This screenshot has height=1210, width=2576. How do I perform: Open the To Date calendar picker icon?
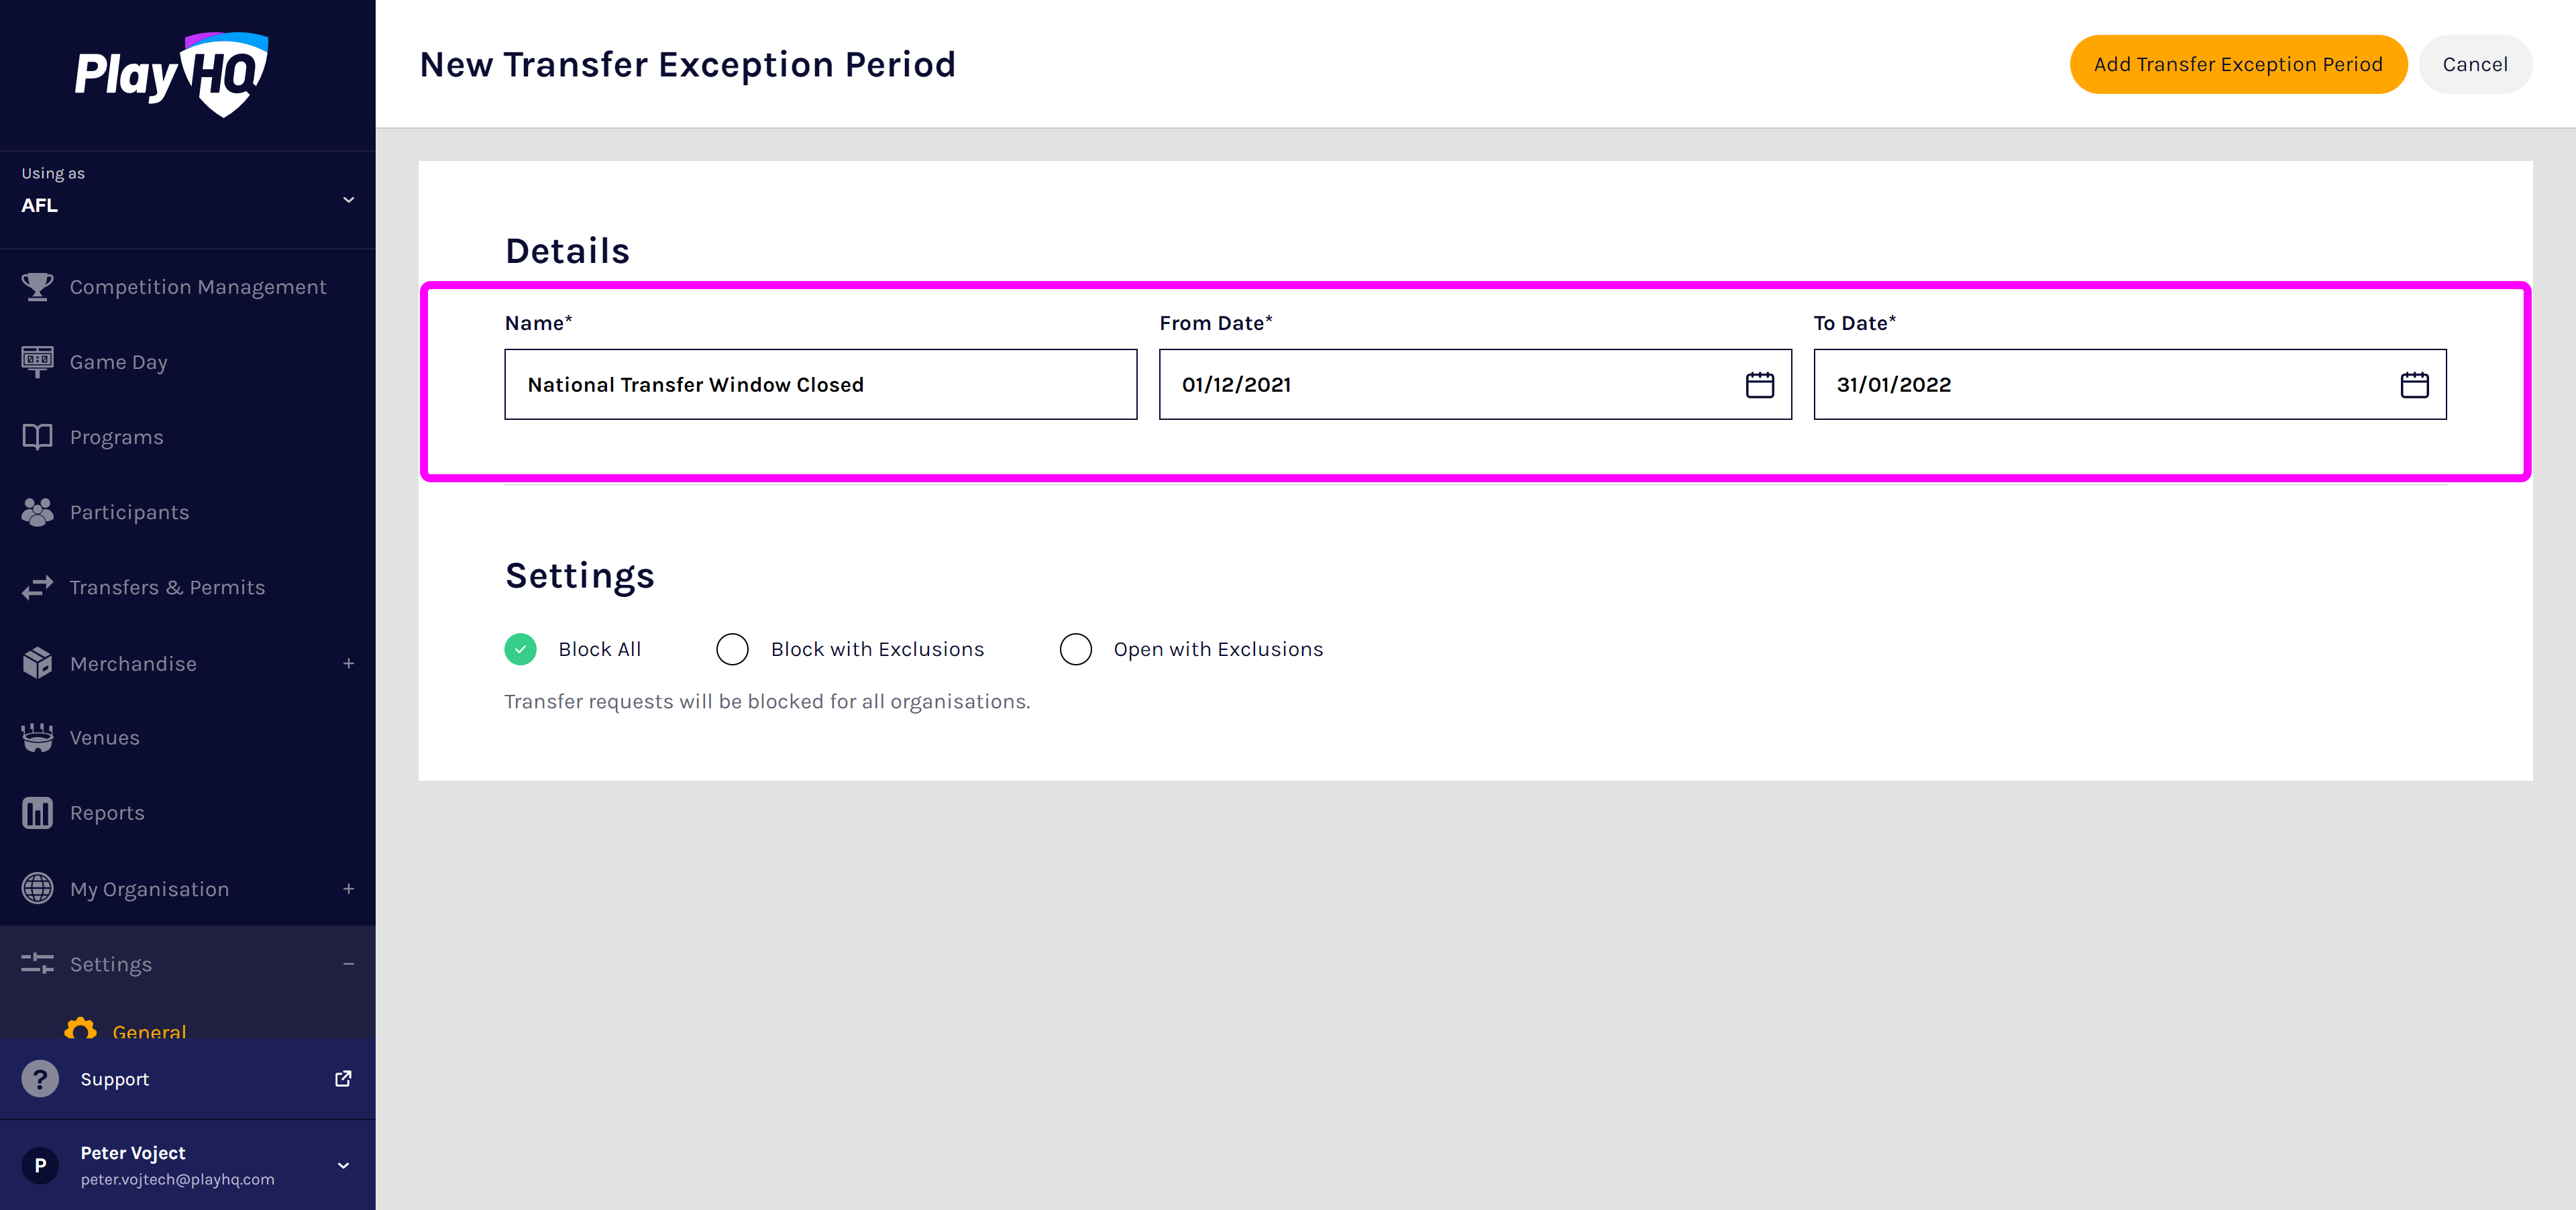pyautogui.click(x=2414, y=385)
